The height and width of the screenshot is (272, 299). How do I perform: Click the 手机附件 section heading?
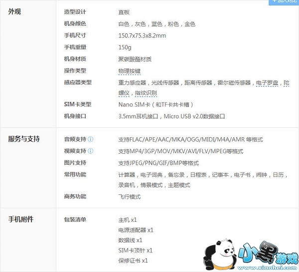[x=21, y=219]
